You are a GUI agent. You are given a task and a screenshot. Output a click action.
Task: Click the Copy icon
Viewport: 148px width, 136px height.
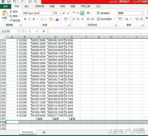coord(11,16)
